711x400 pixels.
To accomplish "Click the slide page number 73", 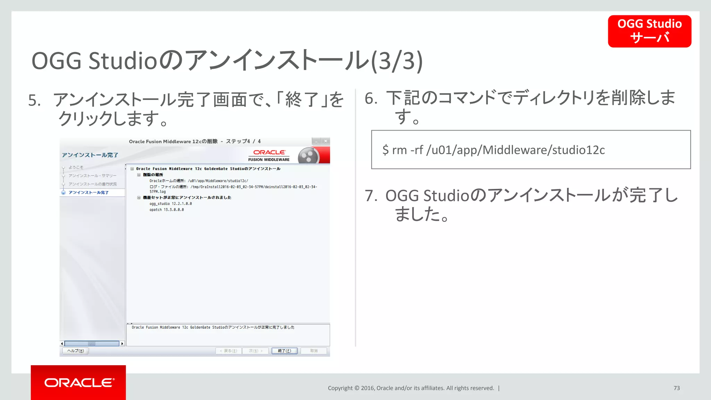I will [x=677, y=388].
